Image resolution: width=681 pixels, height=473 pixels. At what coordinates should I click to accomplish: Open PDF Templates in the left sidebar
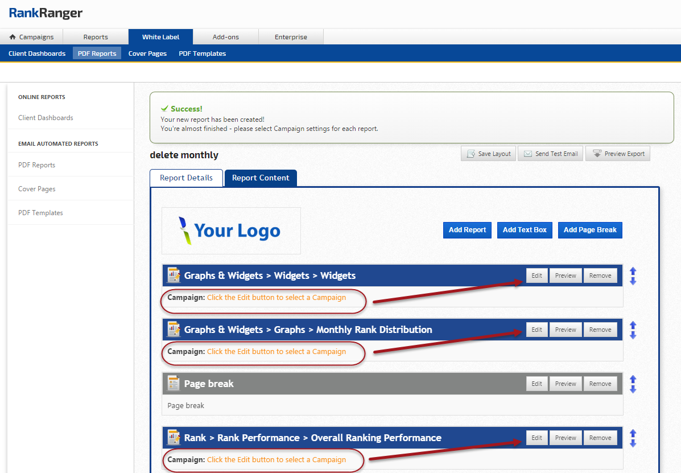coord(40,213)
